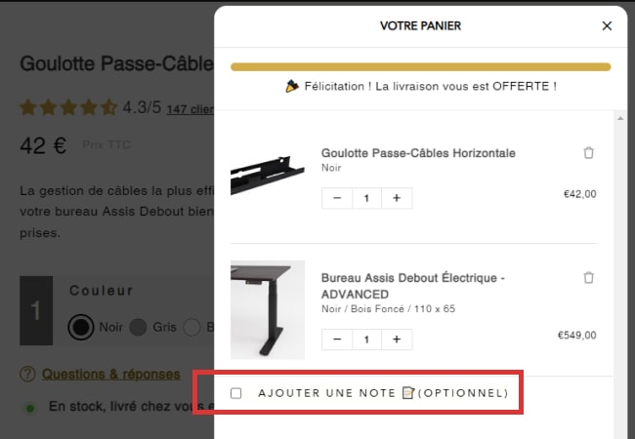This screenshot has height=439, width=635.
Task: Decrease Goulotte Passe-Câbles quantity with minus
Action: tap(337, 198)
